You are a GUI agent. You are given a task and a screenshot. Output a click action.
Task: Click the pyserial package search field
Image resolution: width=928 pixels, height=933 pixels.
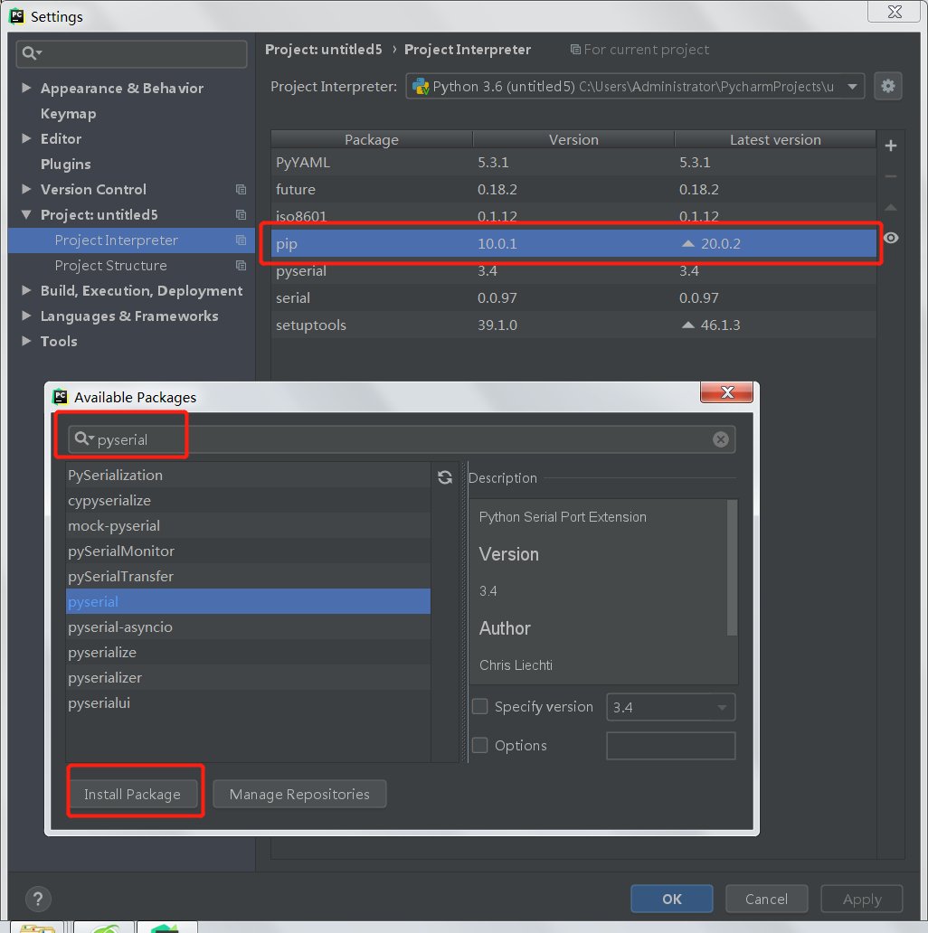pos(402,439)
